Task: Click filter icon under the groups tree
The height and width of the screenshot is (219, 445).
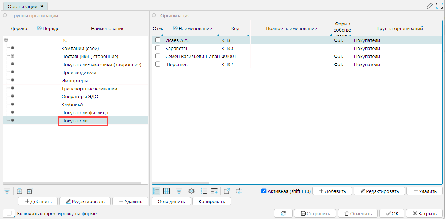Action: point(7,191)
